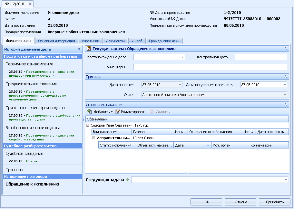
Task: Click the Edit (Редактировать) pencil icon
Action: pos(118,112)
